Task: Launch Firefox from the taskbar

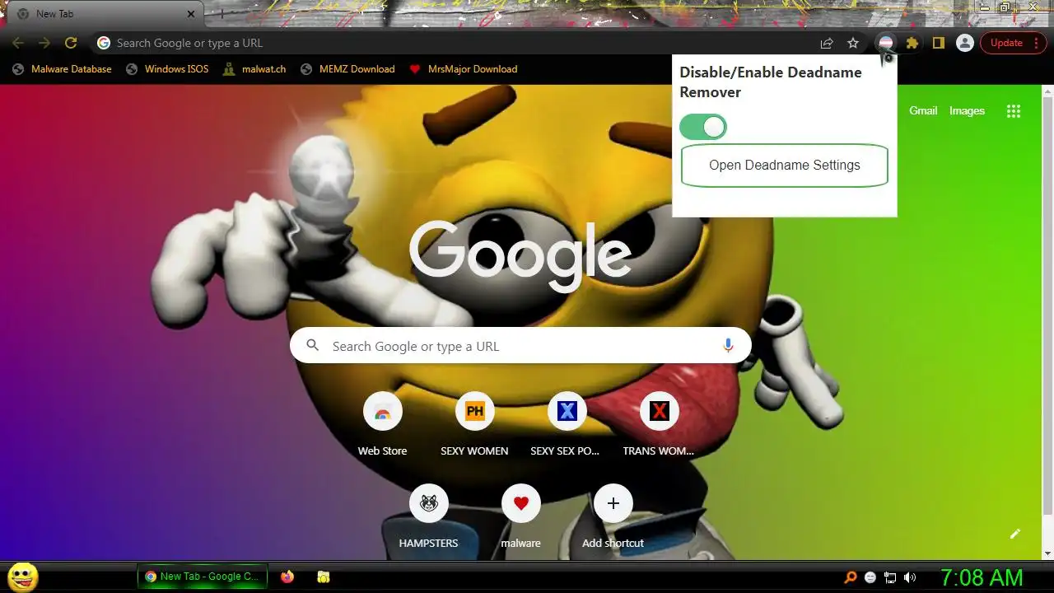Action: (x=287, y=577)
